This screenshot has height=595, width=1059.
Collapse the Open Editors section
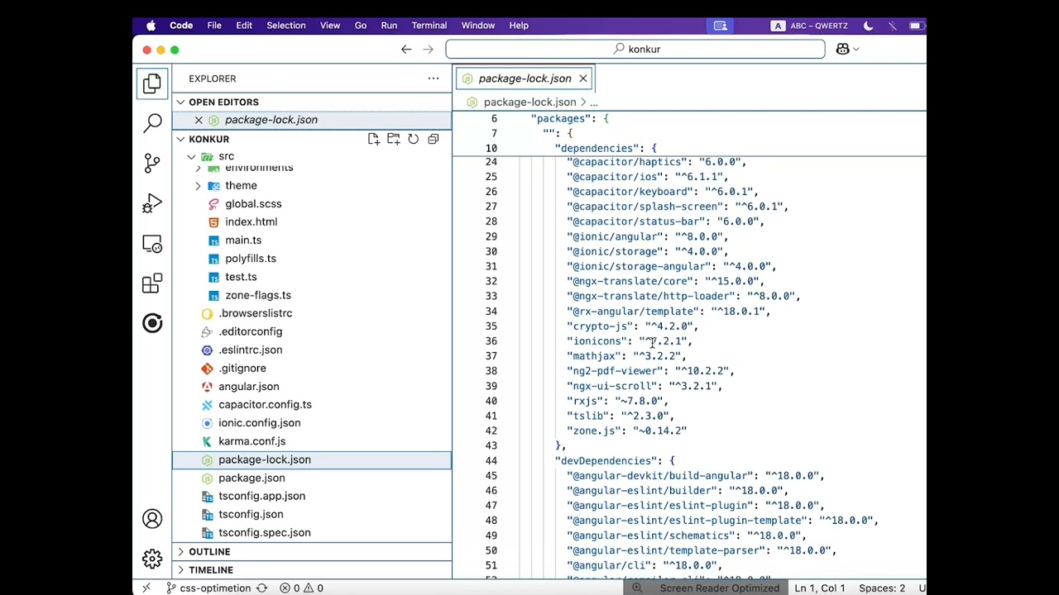[x=180, y=102]
